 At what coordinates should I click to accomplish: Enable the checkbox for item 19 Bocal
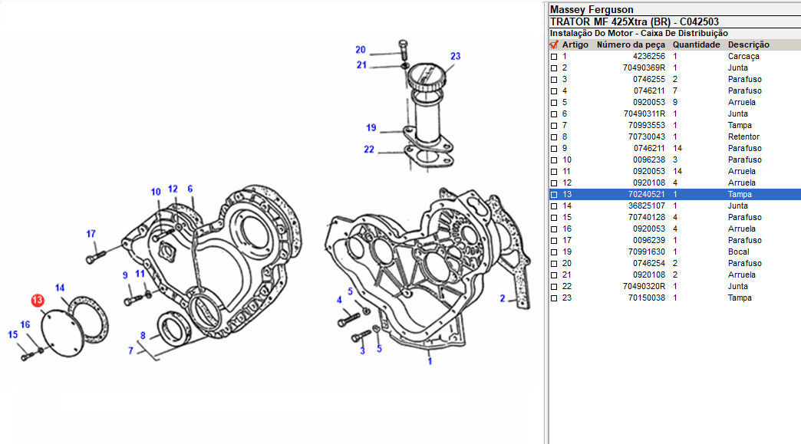[554, 252]
